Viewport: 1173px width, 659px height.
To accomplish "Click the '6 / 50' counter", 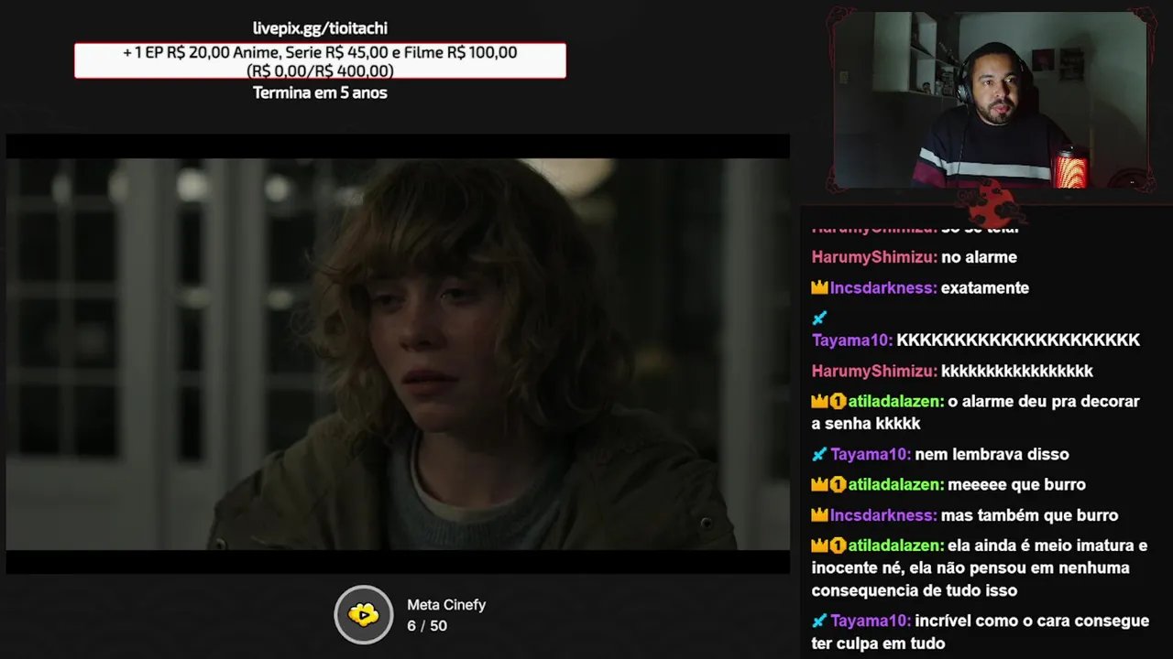I will point(427,626).
